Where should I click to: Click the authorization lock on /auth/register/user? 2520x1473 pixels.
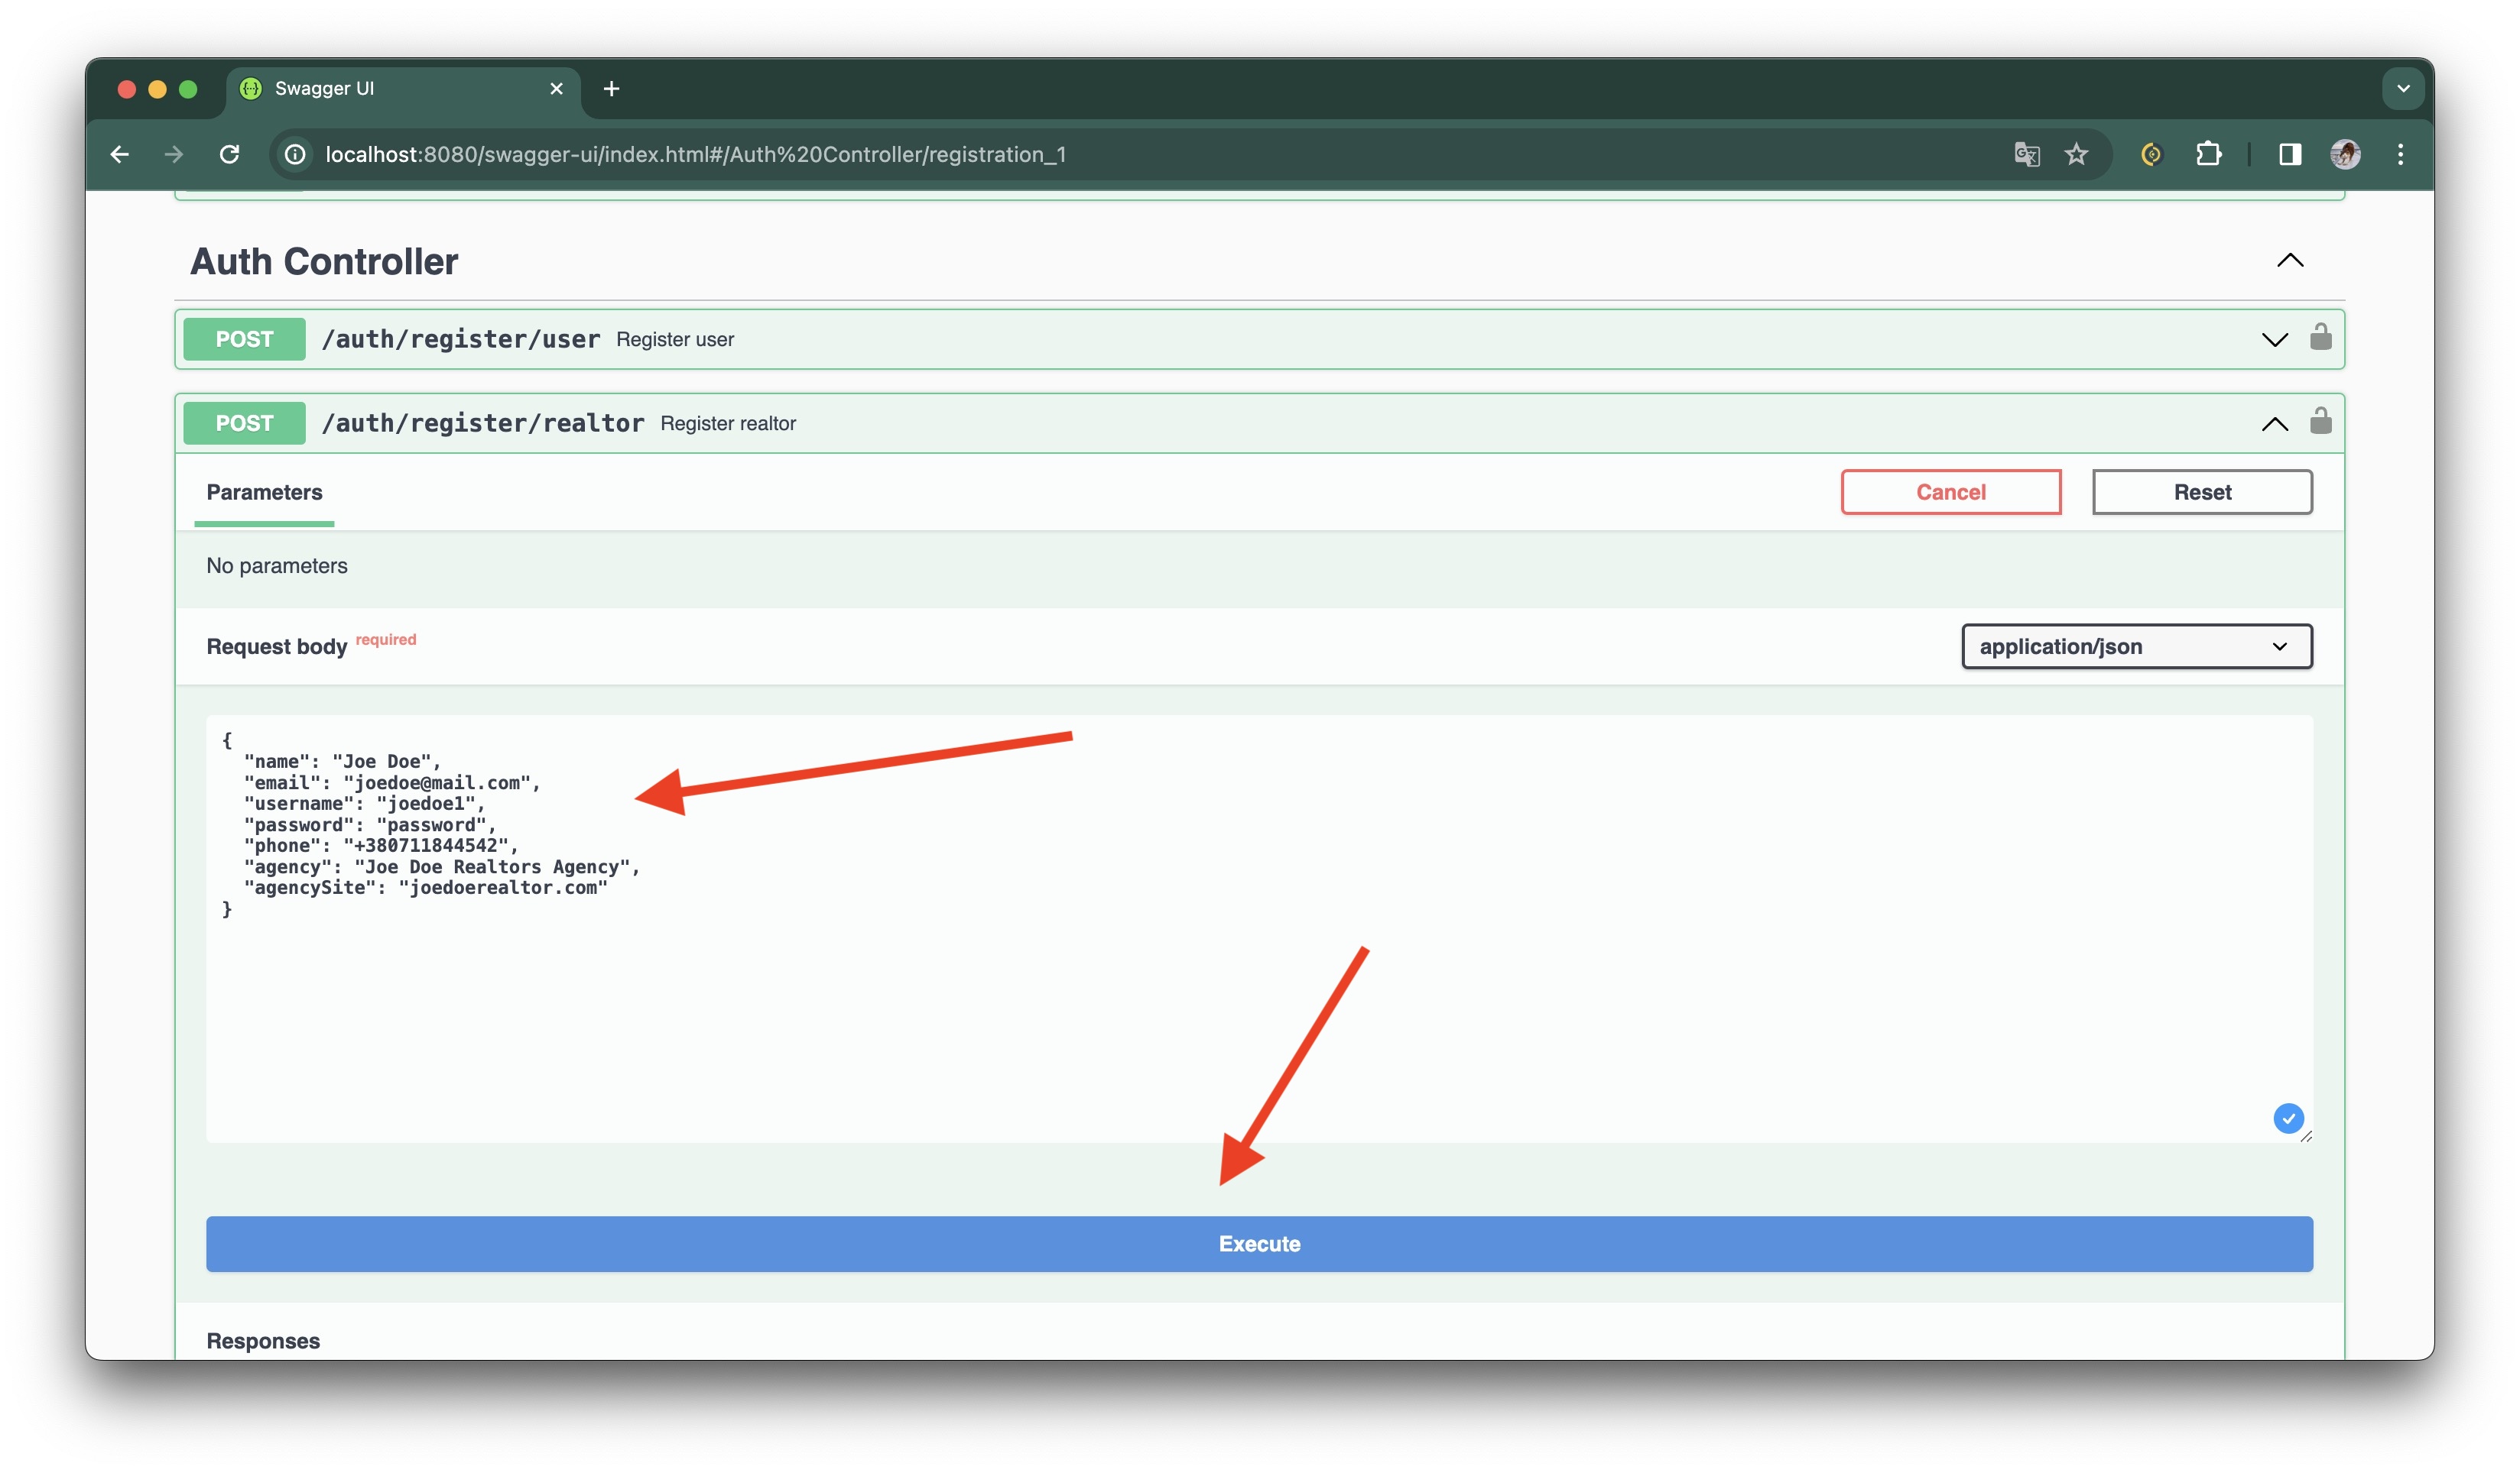pos(2320,338)
